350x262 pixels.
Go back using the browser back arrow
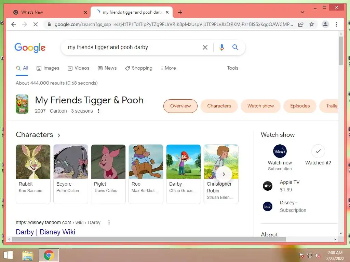(x=14, y=24)
